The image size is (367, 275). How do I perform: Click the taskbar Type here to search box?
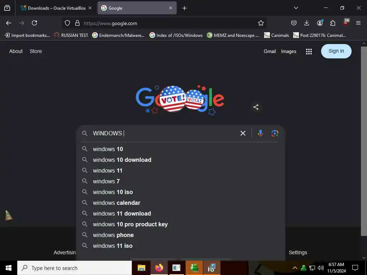tap(75, 268)
